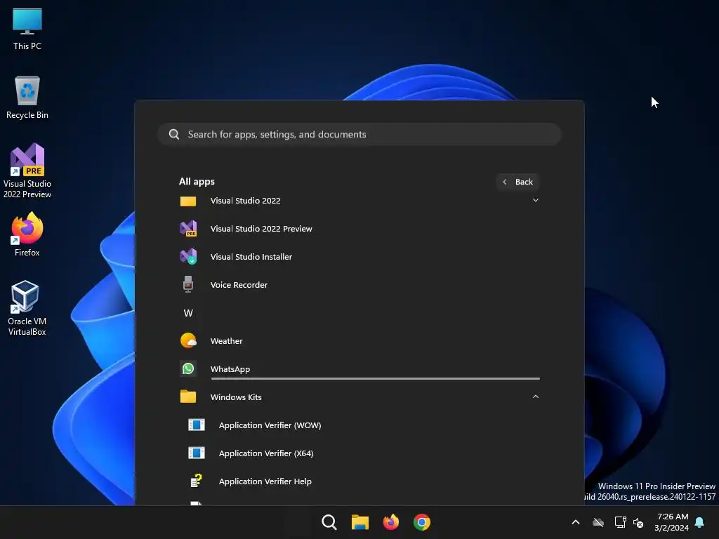Open This PC desktop icon

point(27,29)
